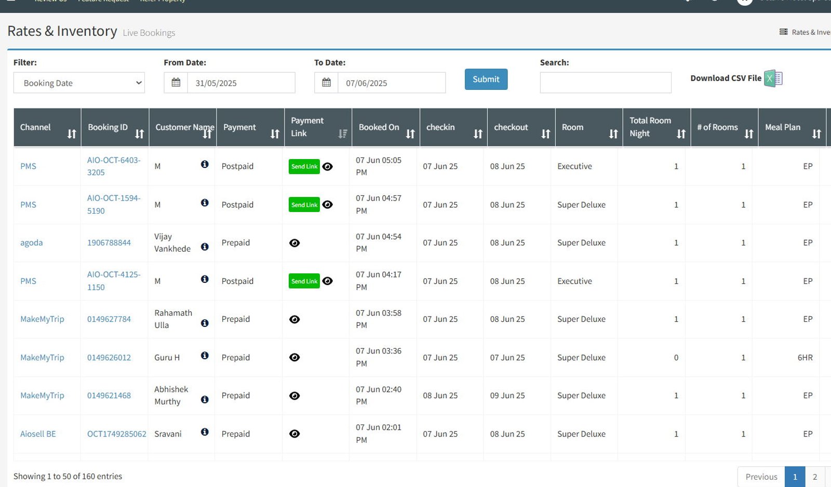Sort by Channel column
831x487 pixels.
point(47,127)
